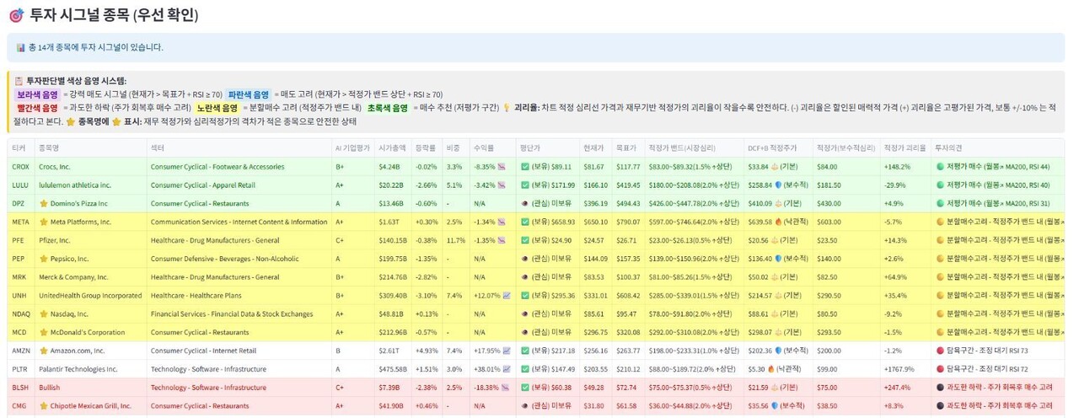Click the green check before (보유) $295.36

[x=525, y=296]
